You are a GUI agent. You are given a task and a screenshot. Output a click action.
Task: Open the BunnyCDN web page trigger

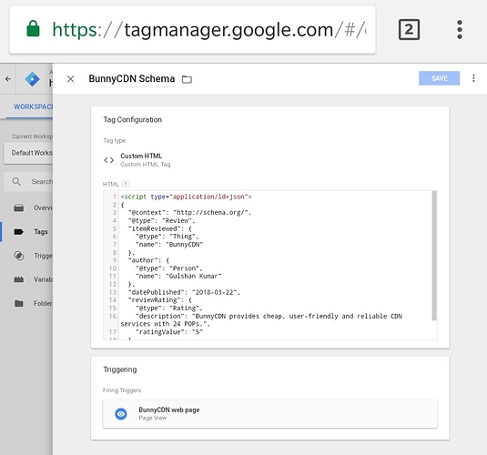[270, 414]
